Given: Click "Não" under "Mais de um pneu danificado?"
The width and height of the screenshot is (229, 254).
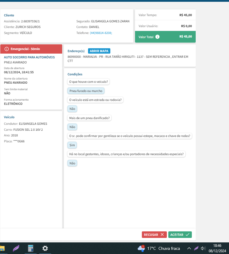Looking at the screenshot, I should click(72, 127).
